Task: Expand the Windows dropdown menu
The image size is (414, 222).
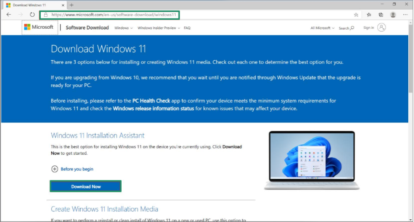Action: 123,28
